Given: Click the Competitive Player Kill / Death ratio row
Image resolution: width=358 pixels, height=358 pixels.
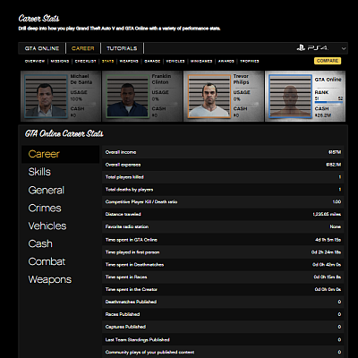Looking at the screenshot, I should coord(223,202).
